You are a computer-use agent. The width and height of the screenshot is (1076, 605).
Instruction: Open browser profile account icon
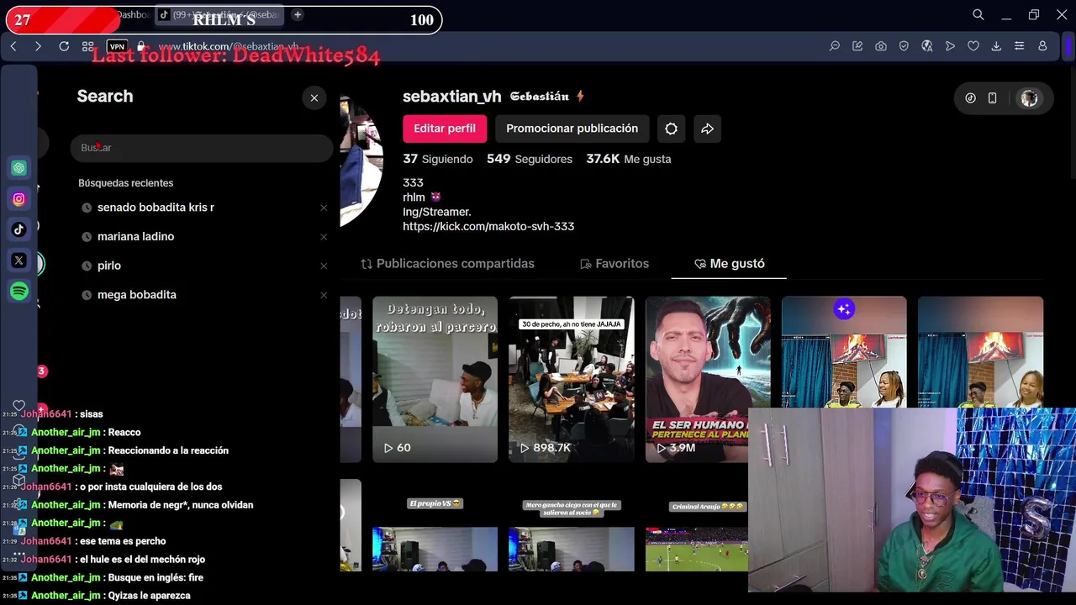[1042, 46]
